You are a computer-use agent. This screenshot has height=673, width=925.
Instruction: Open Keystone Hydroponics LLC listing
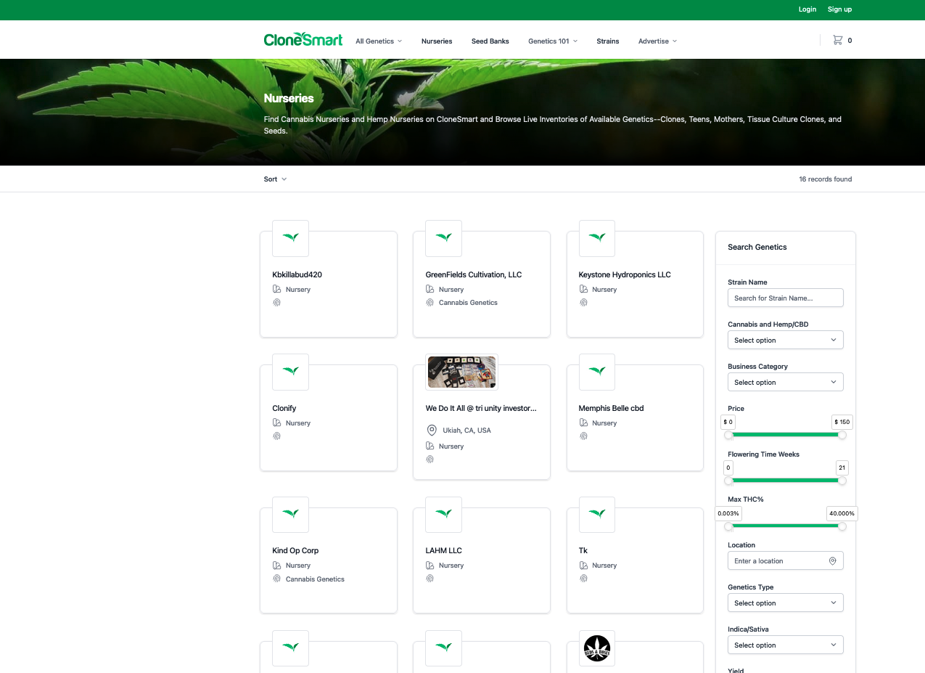coord(625,274)
